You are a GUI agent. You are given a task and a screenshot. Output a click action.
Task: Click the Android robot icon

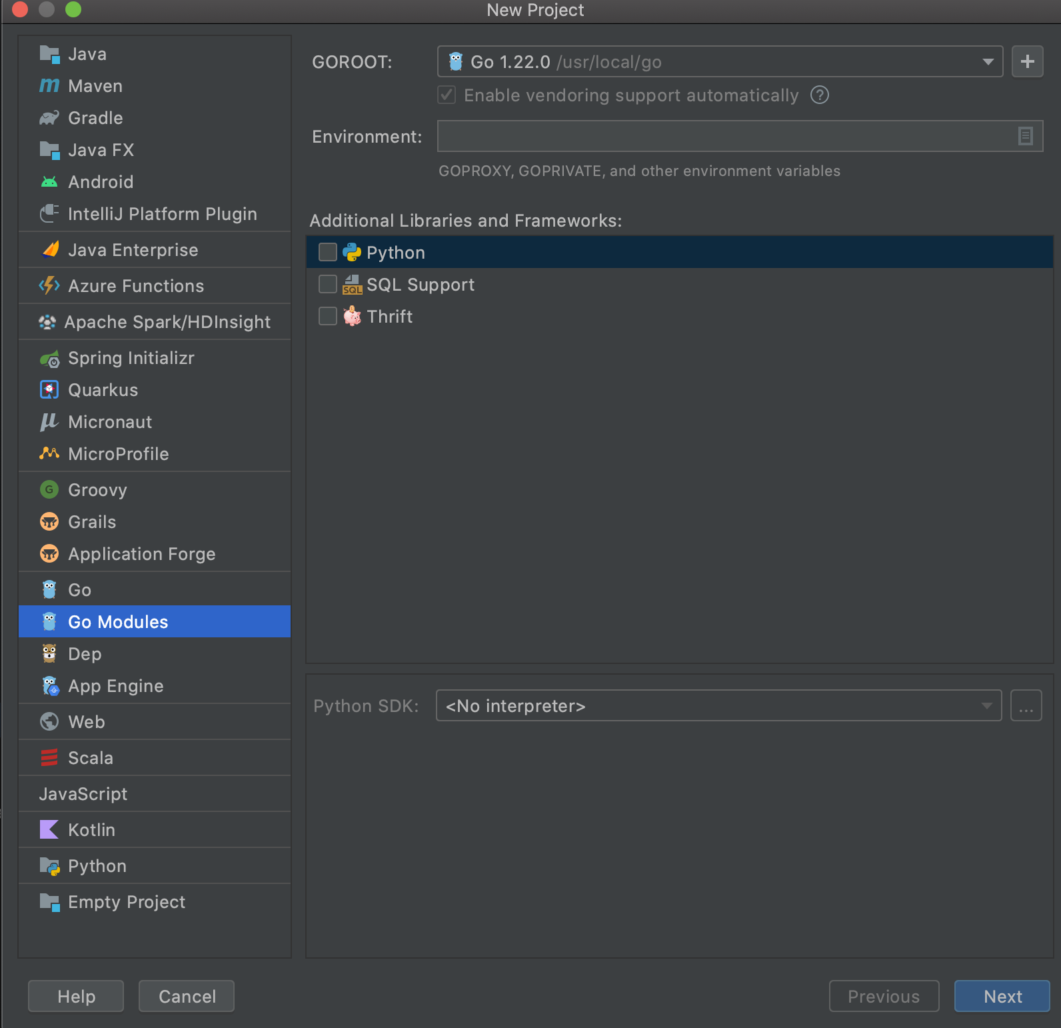pyautogui.click(x=49, y=182)
